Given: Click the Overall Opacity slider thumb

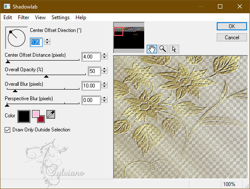Looking at the screenshot, I should 46,76.
